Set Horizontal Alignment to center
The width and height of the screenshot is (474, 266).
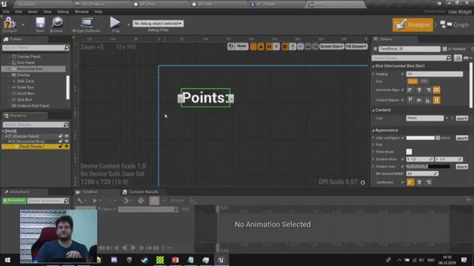419,90
